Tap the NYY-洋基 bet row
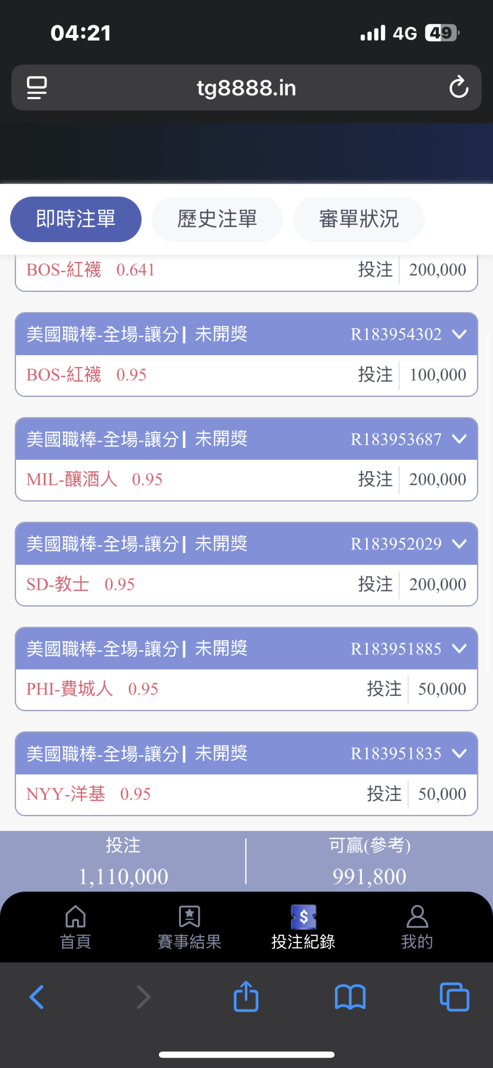 [x=246, y=794]
